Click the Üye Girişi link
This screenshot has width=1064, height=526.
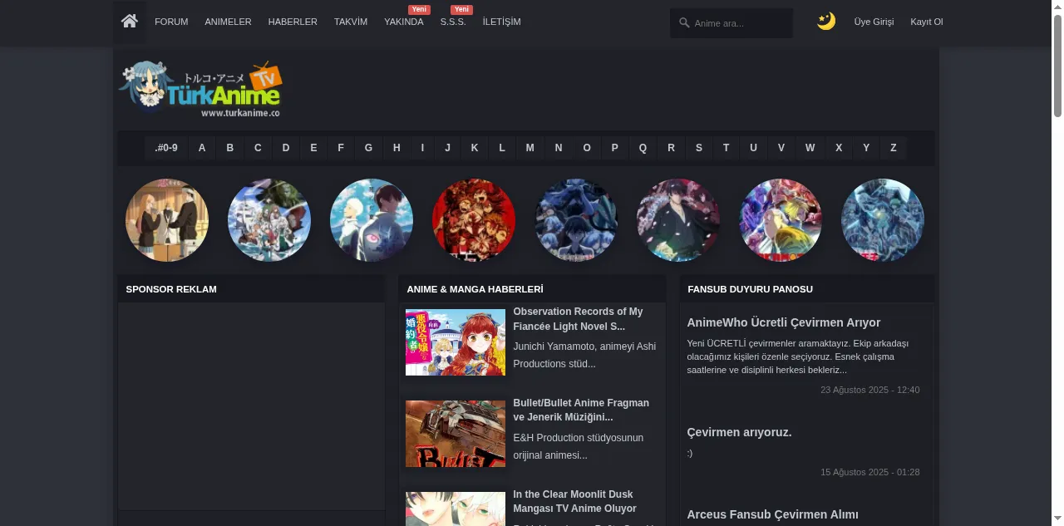point(874,22)
